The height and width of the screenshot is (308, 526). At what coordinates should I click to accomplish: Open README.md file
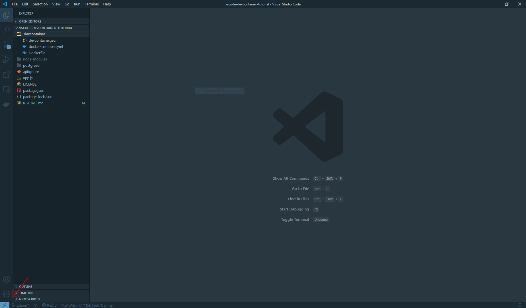coord(51,103)
